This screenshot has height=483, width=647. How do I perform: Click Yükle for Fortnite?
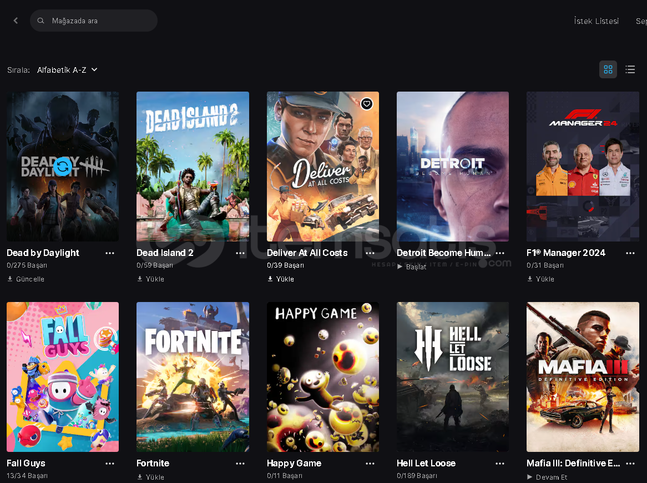pyautogui.click(x=150, y=477)
